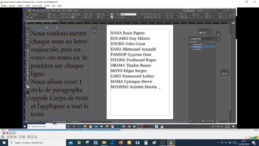Image resolution: width=259 pixels, height=146 pixels.
Task: Click the line NANA Esaie Pigeot
Action: tap(127, 33)
